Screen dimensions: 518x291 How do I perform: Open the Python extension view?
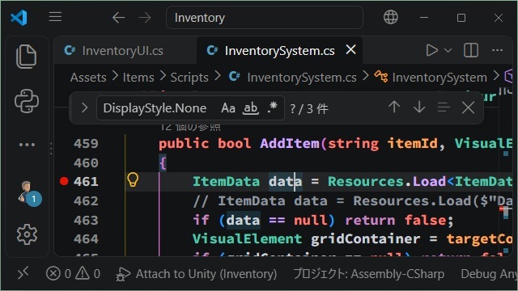pyautogui.click(x=27, y=101)
